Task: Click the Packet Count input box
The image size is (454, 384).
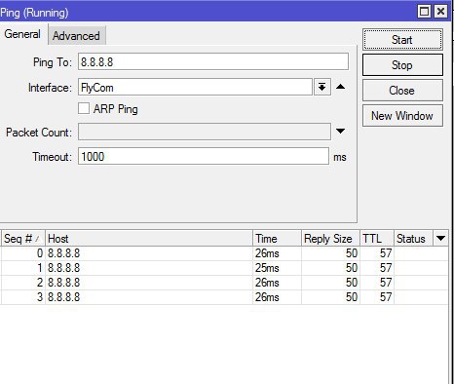Action: coord(205,132)
